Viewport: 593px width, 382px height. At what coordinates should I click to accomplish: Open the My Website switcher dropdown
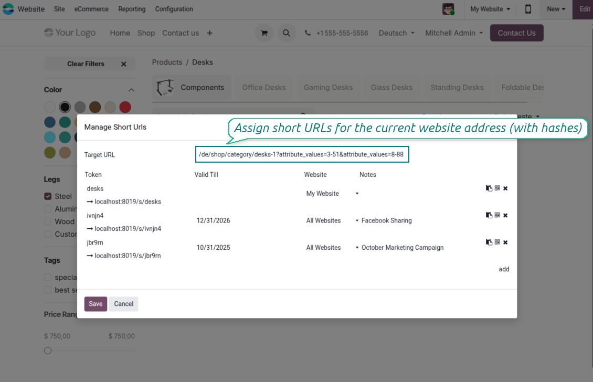click(490, 9)
